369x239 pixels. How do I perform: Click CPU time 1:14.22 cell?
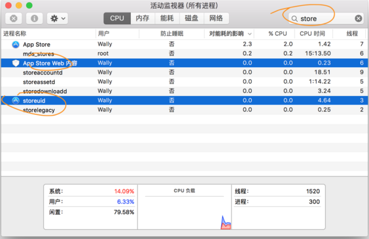(x=321, y=82)
